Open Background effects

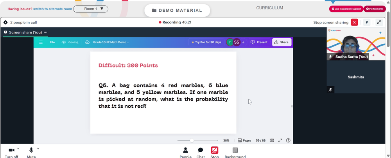[235, 152]
